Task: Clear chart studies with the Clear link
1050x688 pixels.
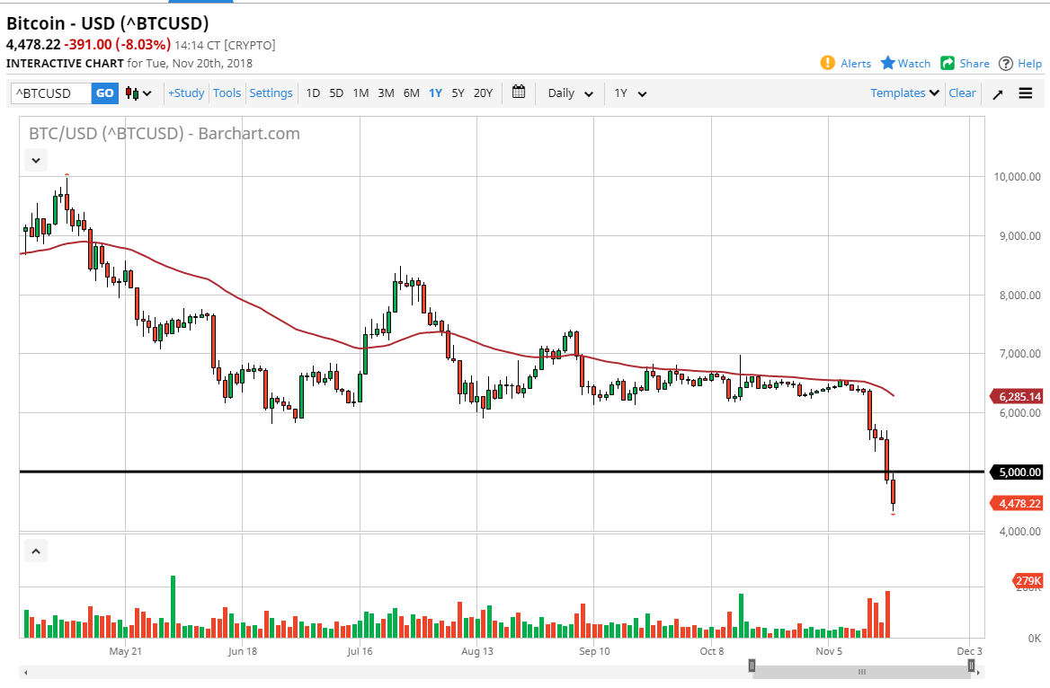Action: coord(962,93)
